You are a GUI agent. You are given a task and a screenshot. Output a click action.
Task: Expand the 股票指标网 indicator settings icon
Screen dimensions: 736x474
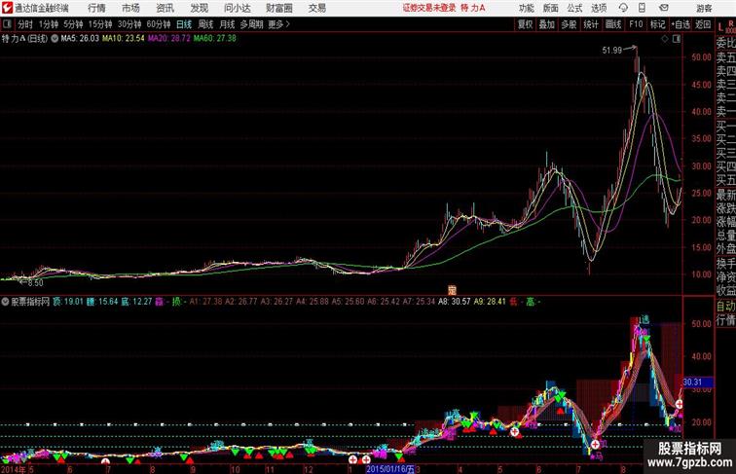coord(5,302)
